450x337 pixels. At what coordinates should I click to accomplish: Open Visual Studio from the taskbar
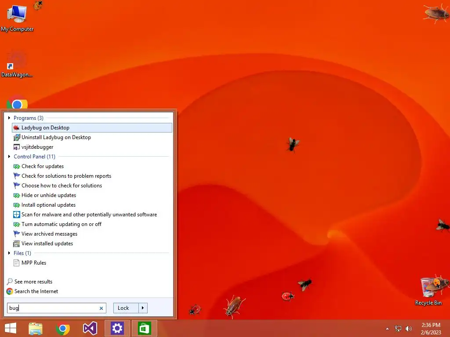tap(90, 328)
